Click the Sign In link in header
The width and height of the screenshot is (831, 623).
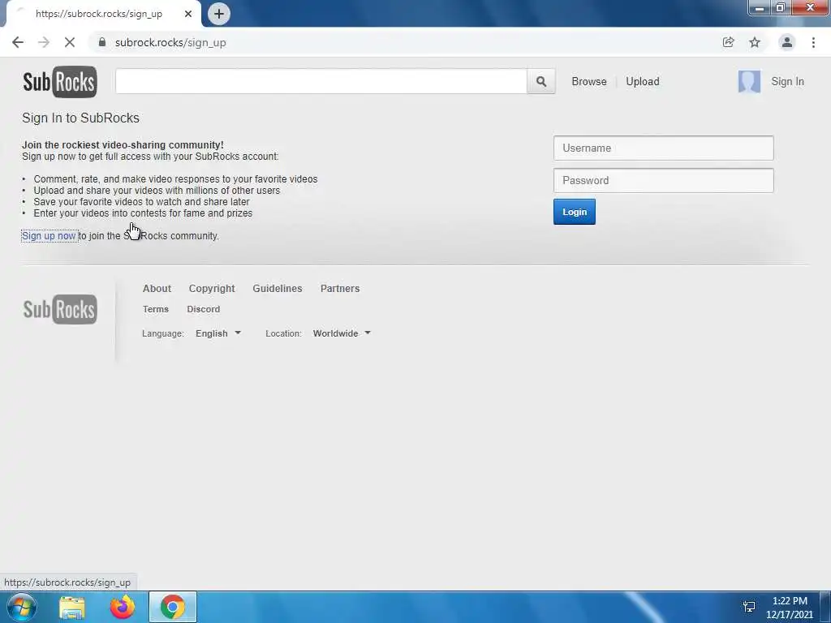tap(787, 82)
